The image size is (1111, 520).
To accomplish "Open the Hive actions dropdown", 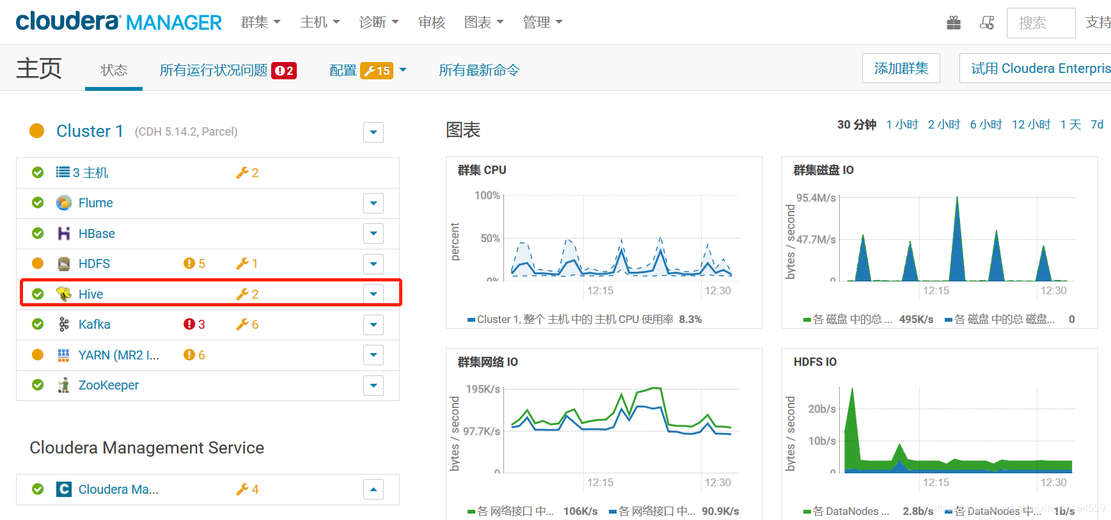I will click(374, 294).
